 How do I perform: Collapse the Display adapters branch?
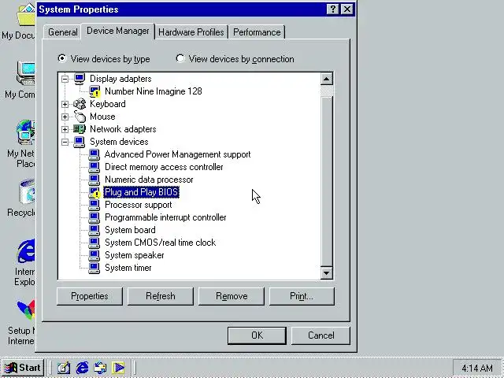coord(65,79)
